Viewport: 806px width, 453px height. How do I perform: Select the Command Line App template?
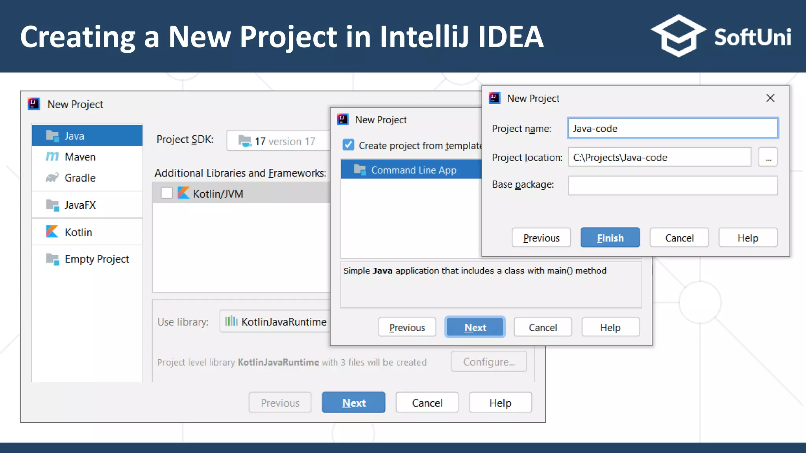(x=411, y=170)
